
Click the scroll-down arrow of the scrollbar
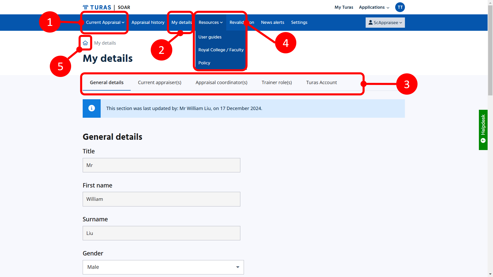[x=490, y=274]
